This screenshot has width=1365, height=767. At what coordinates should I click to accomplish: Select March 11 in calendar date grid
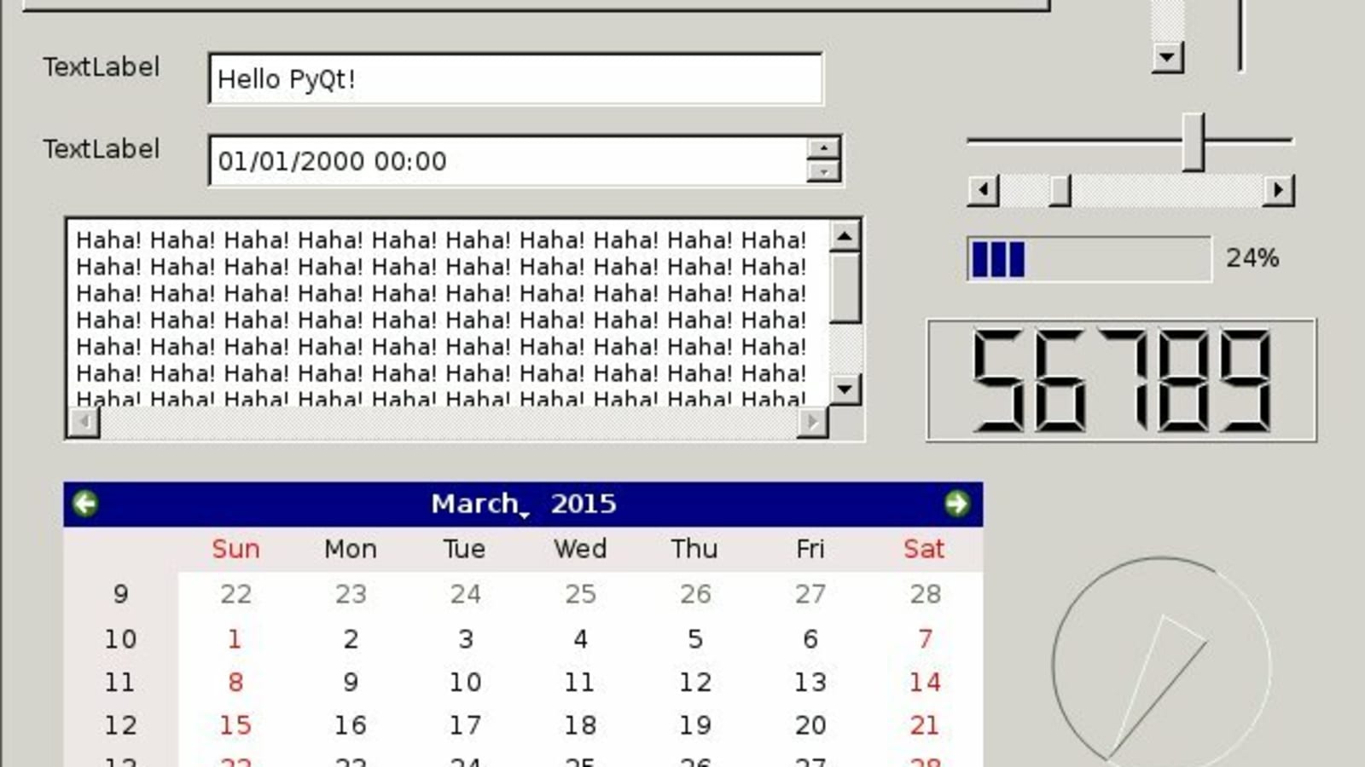580,682
